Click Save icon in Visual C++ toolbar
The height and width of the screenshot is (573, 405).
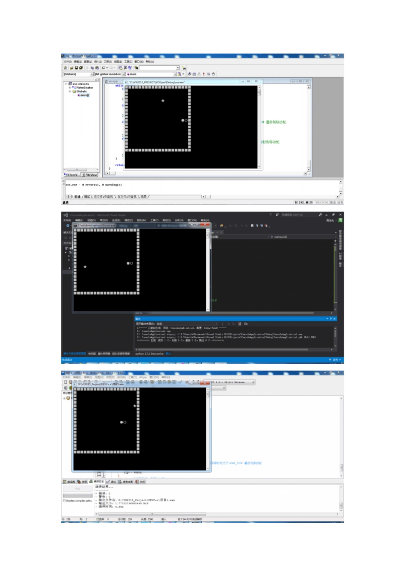tap(76, 68)
